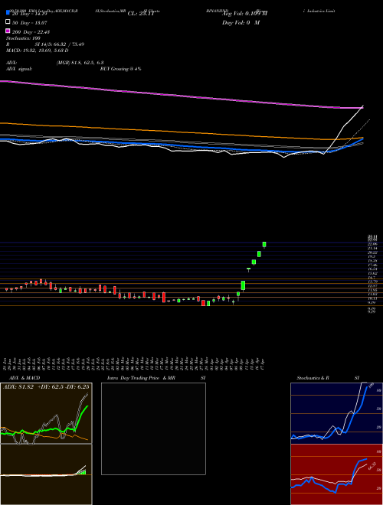This screenshot has width=383, height=505.
Task: Click the 'ADX & MACD' panel title
Action: click(x=25, y=378)
